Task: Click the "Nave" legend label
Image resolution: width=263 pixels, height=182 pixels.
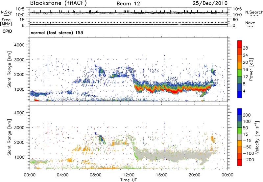Action: pos(250,23)
